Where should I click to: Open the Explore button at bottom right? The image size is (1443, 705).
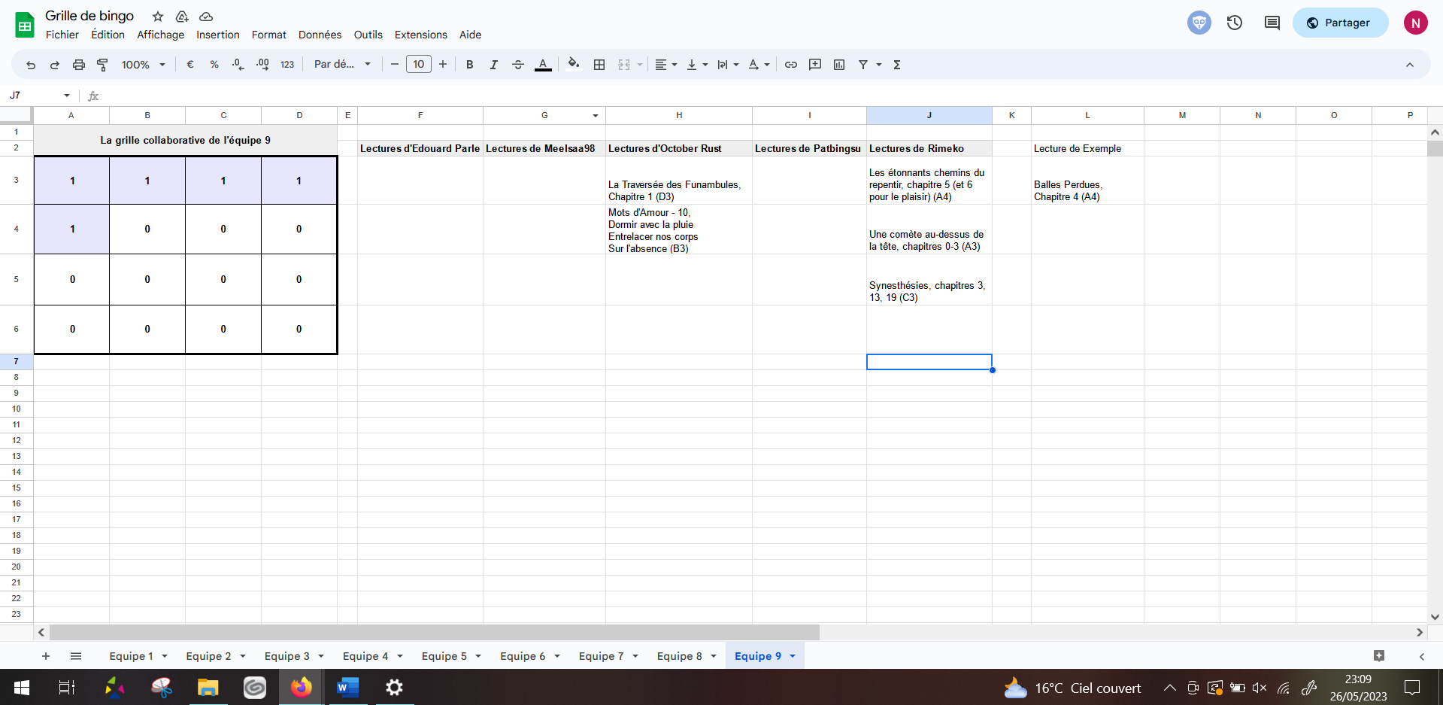coord(1379,656)
